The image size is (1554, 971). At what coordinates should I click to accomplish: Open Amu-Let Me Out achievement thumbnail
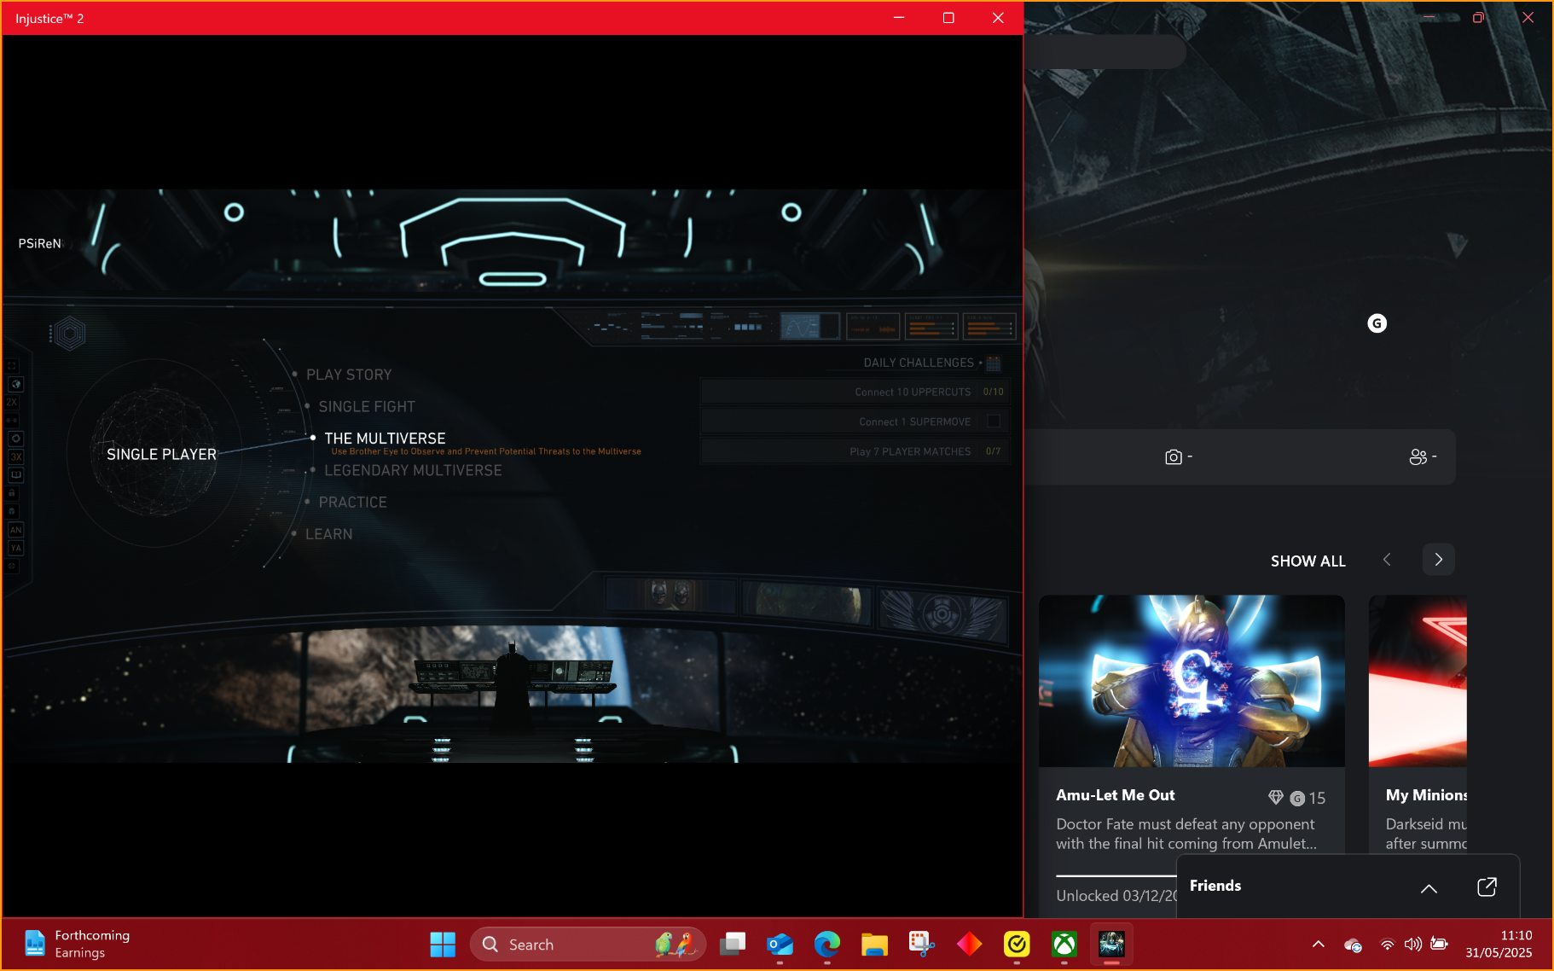click(1192, 681)
